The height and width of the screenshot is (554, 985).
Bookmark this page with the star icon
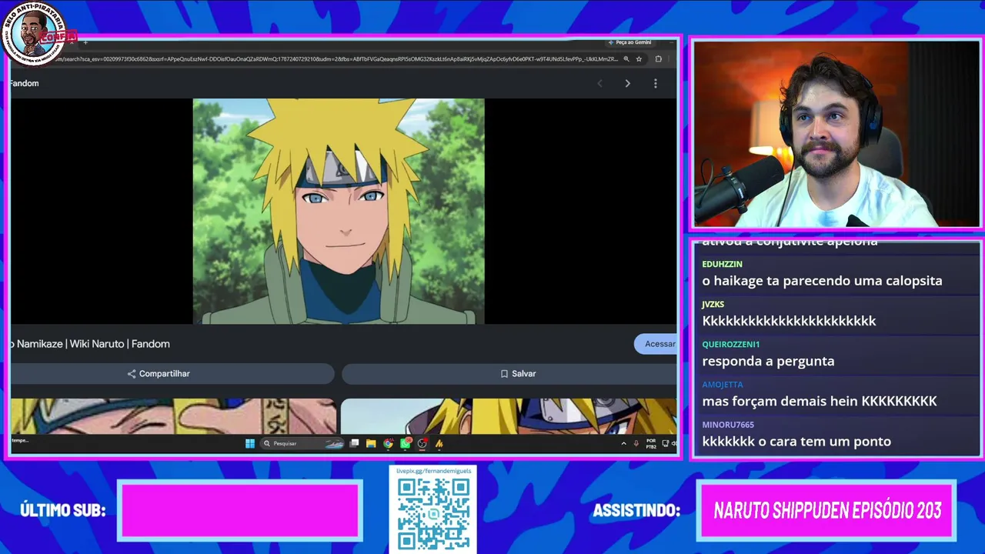pyautogui.click(x=639, y=58)
